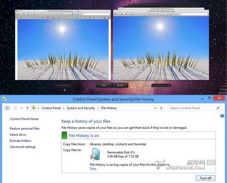Expand chevron after System and Security breadcrumb
The image size is (227, 183).
[98, 108]
